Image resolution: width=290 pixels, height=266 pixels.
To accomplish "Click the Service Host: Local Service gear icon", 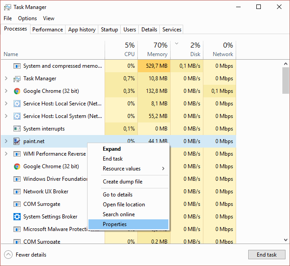I will [x=17, y=104].
